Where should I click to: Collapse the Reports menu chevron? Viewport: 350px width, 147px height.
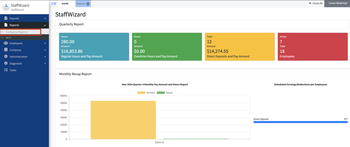45,25
